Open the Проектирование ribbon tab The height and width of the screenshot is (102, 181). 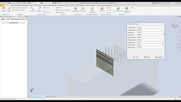[x=16, y=5]
